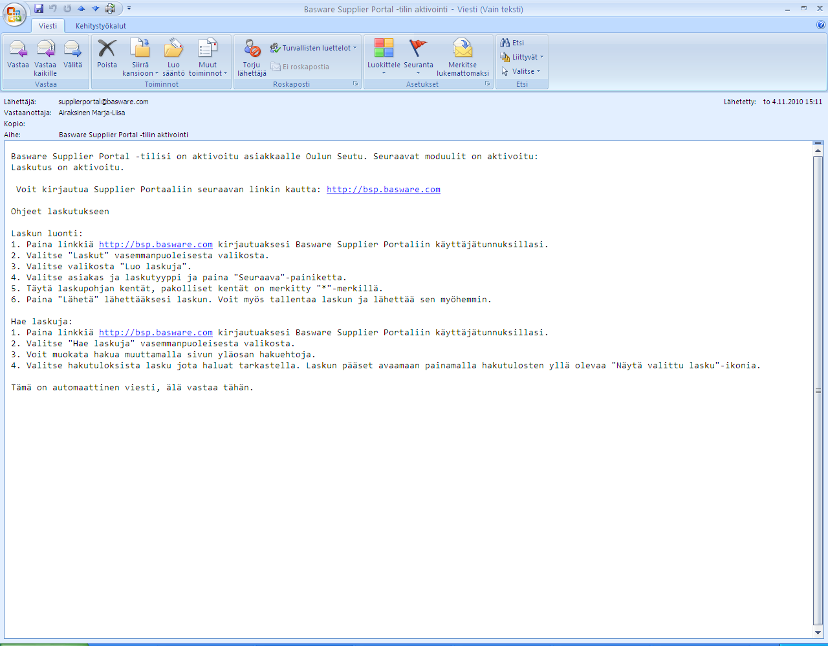
Task: Open Seuranta follow-up flag menu
Action: (419, 57)
